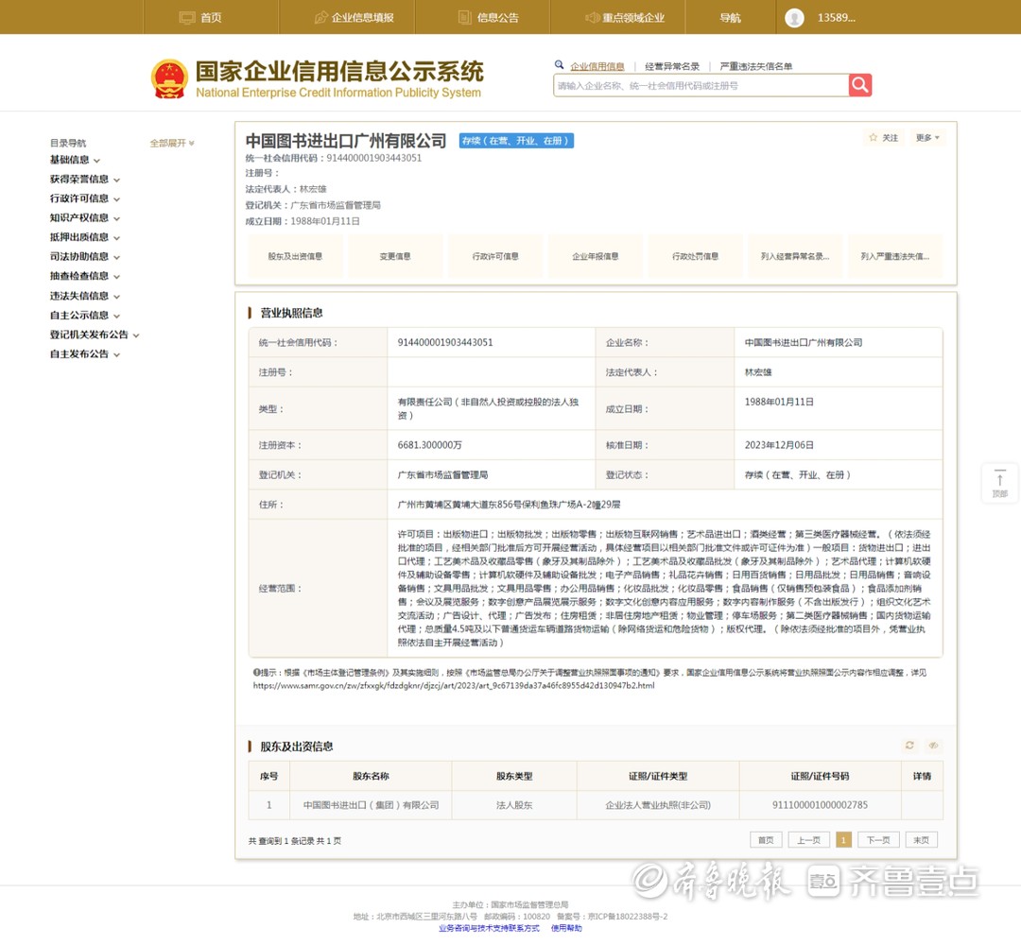
Task: Click the 企业年报信息 shortcut button
Action: tap(596, 256)
